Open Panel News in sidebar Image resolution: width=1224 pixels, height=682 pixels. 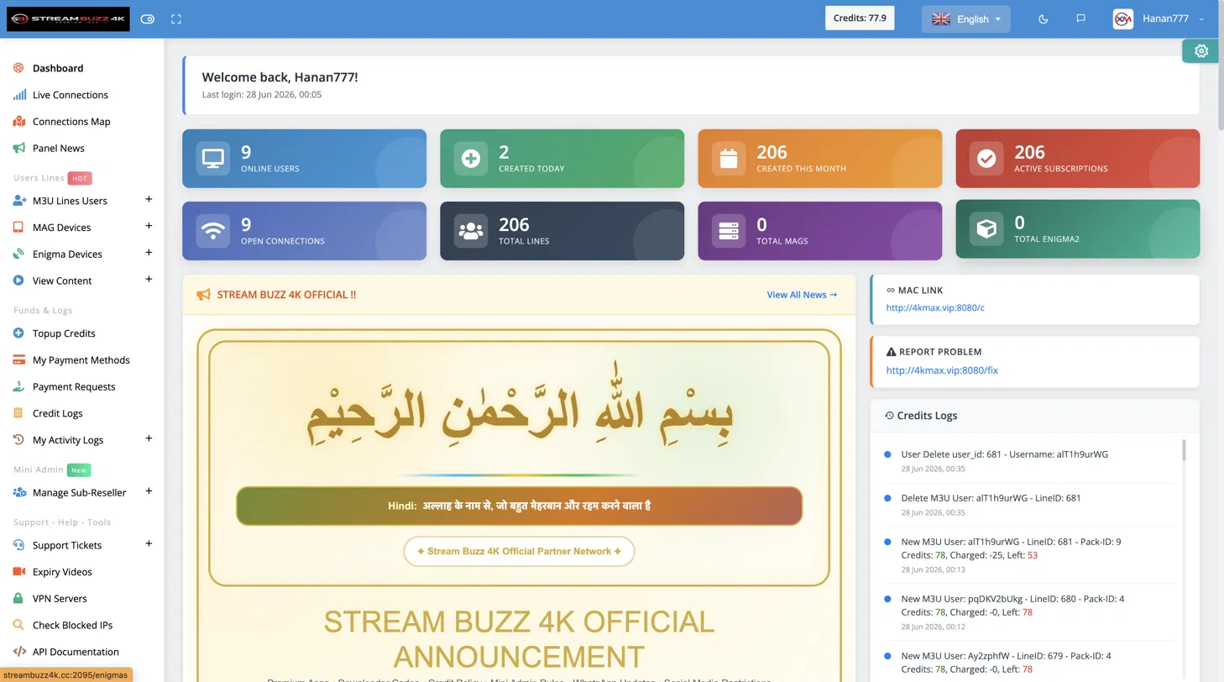coord(59,148)
